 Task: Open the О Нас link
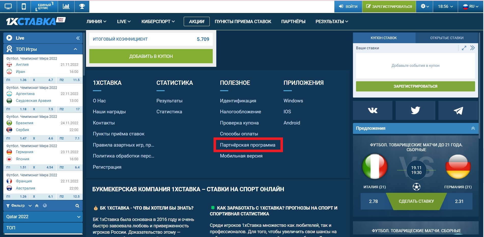[x=99, y=101]
